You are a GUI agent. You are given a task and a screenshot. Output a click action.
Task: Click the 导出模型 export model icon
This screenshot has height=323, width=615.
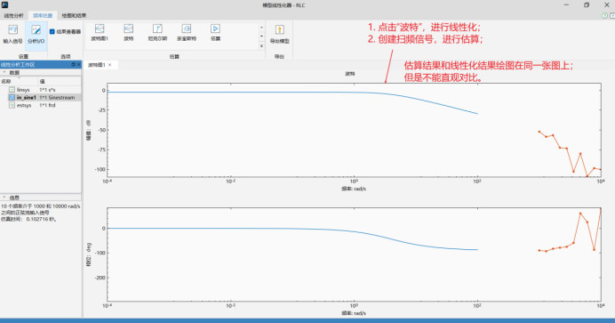click(280, 34)
